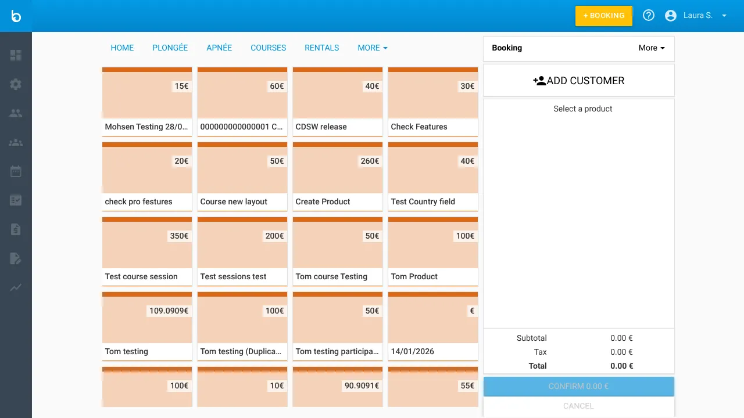Switch to the COURSES tab
Viewport: 744px width, 418px height.
click(x=268, y=48)
